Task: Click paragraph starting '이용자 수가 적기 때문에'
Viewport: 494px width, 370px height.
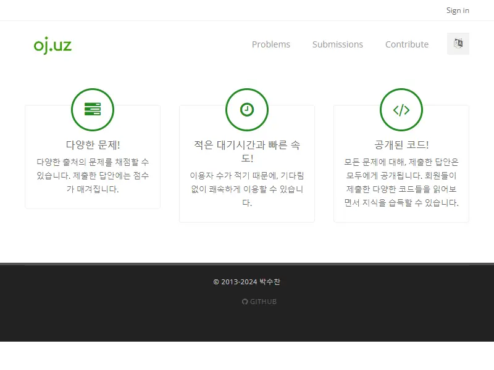Action: [247, 189]
